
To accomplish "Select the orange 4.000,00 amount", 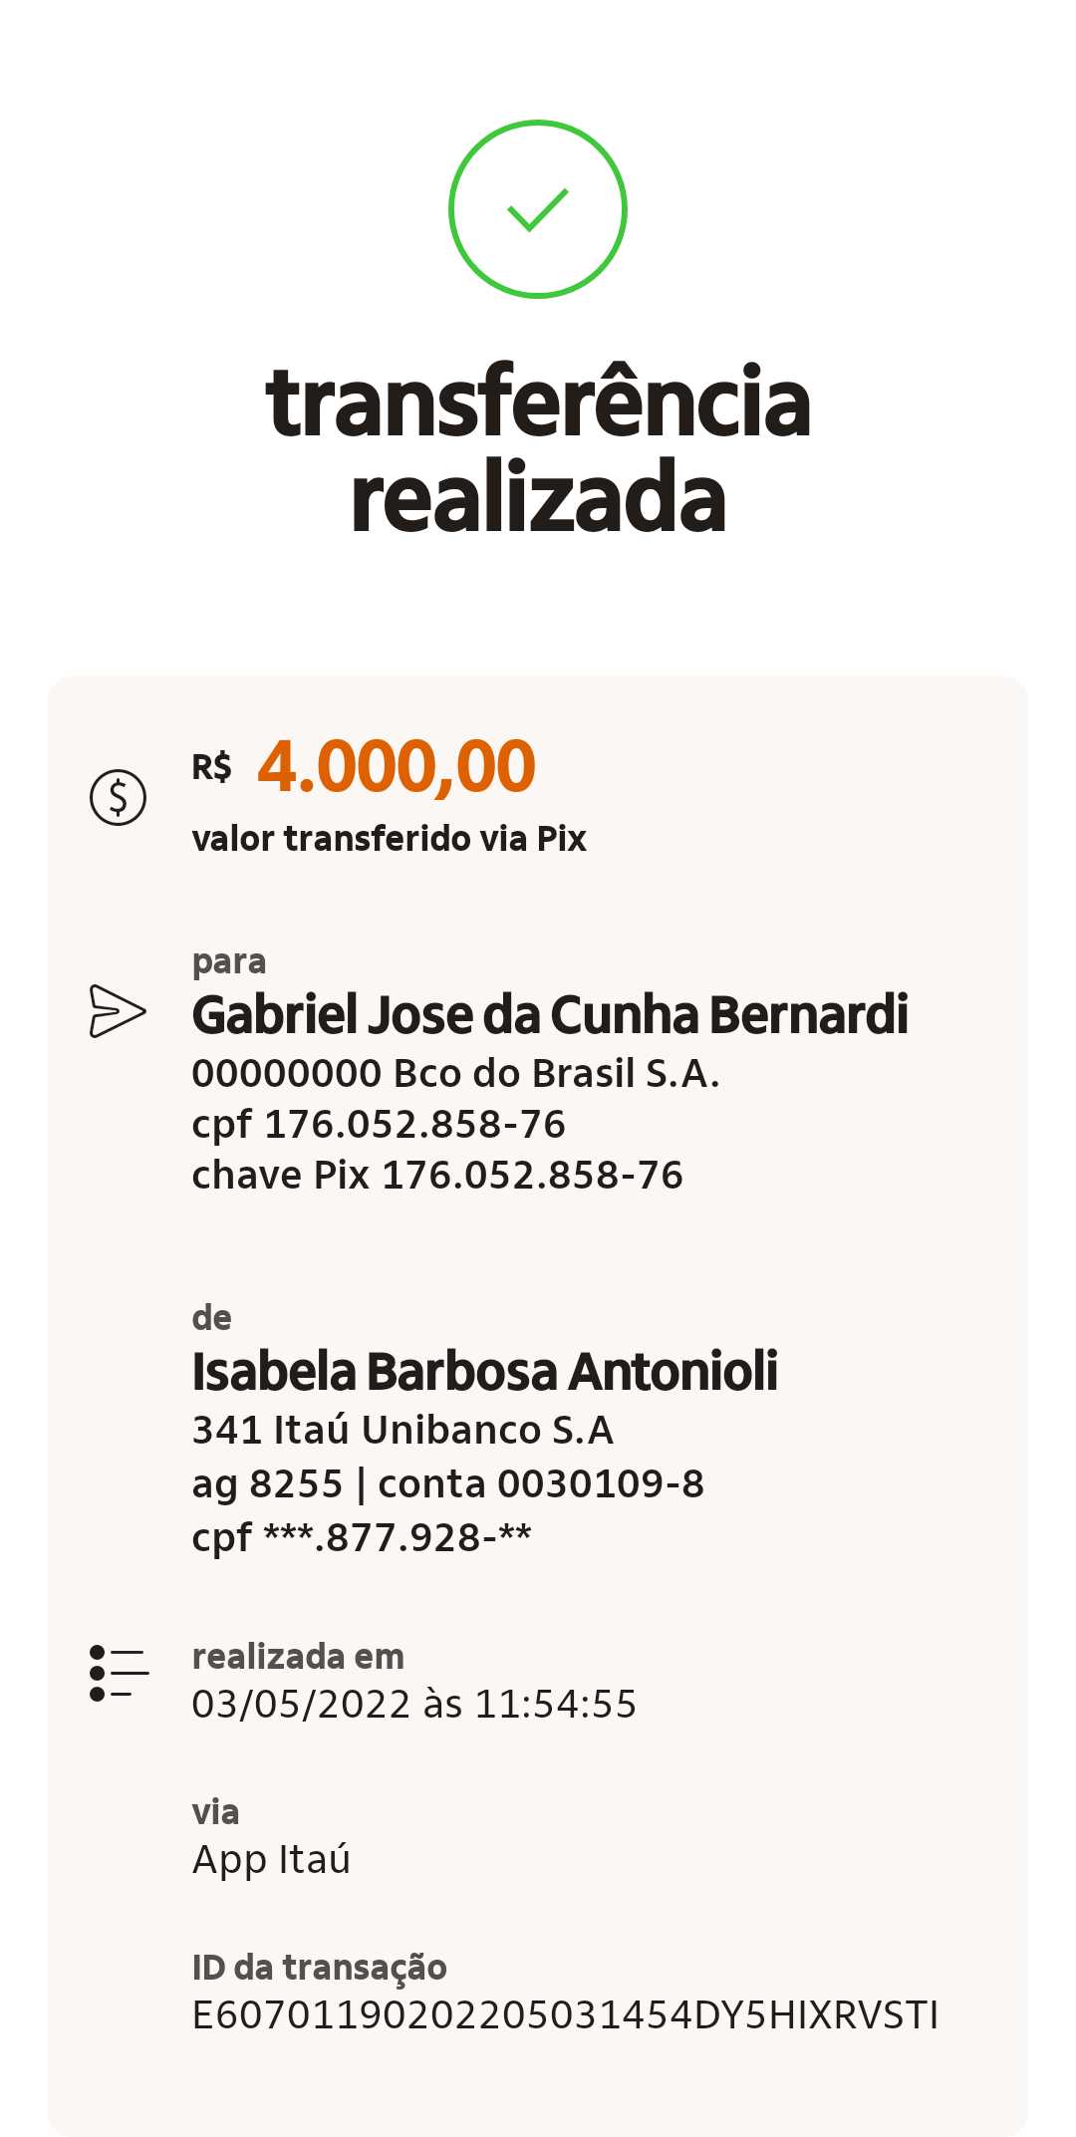I will tap(397, 767).
